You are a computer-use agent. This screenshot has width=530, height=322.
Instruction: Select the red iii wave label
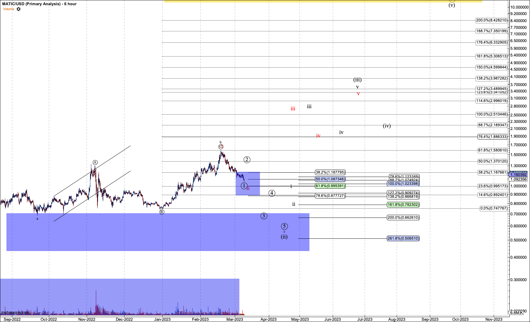[293, 109]
